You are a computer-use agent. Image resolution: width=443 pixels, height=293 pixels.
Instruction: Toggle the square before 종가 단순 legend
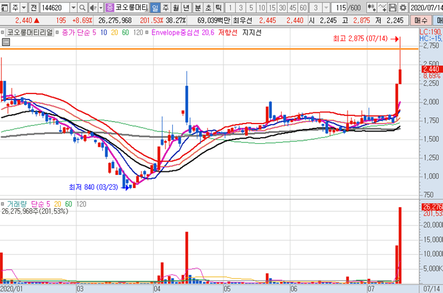(x=57, y=33)
